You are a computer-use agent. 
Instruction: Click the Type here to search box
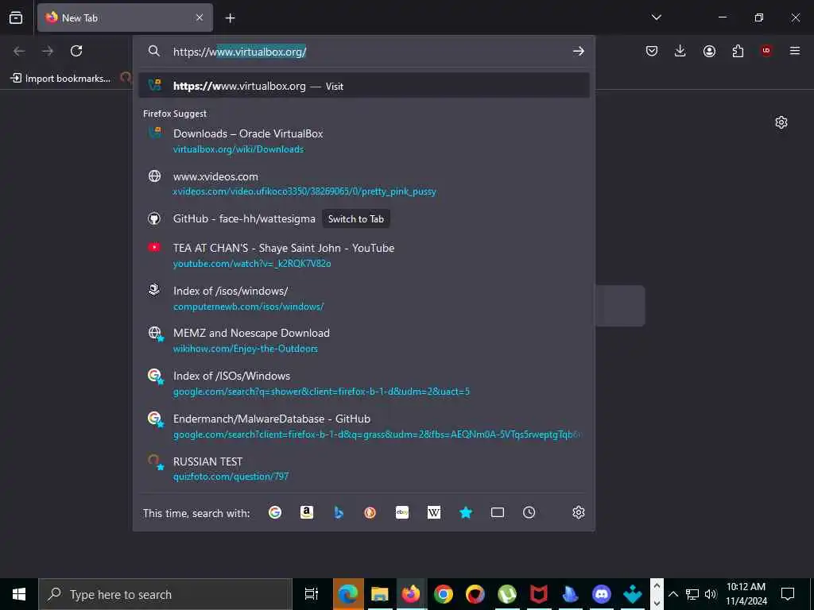coord(165,594)
